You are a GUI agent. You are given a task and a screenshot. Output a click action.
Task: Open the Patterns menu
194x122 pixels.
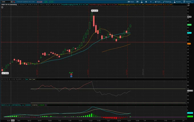point(187,2)
